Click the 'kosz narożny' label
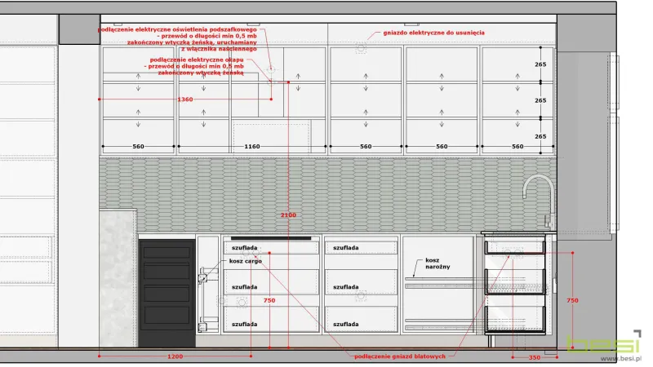653x367 pixels. [x=438, y=263]
